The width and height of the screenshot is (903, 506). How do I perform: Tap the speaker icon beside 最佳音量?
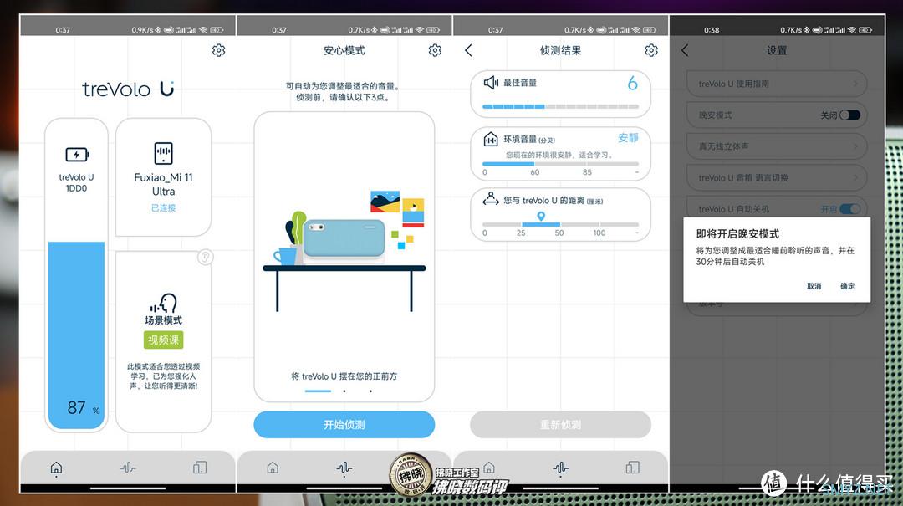coord(491,83)
